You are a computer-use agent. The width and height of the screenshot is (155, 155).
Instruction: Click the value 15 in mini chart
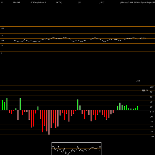[100, 147]
